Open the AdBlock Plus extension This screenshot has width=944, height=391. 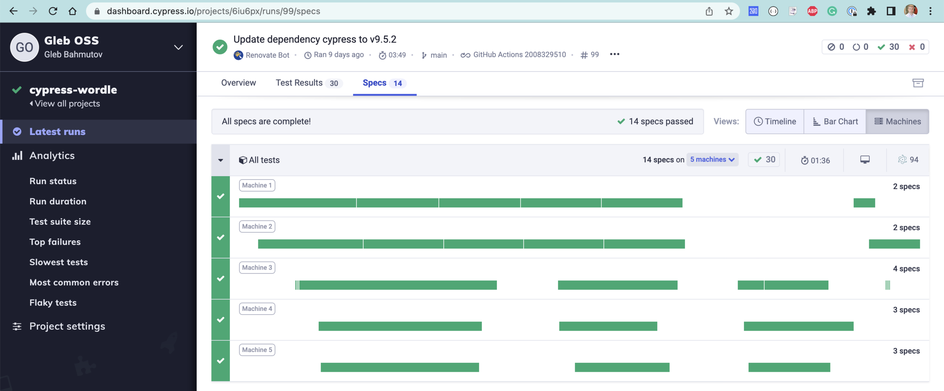[812, 11]
